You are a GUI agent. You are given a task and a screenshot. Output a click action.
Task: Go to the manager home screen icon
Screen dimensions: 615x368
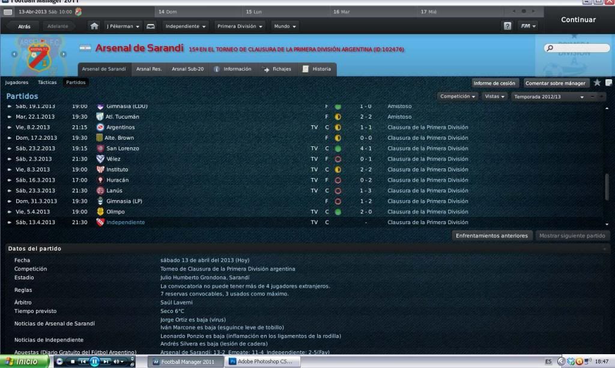(x=94, y=26)
